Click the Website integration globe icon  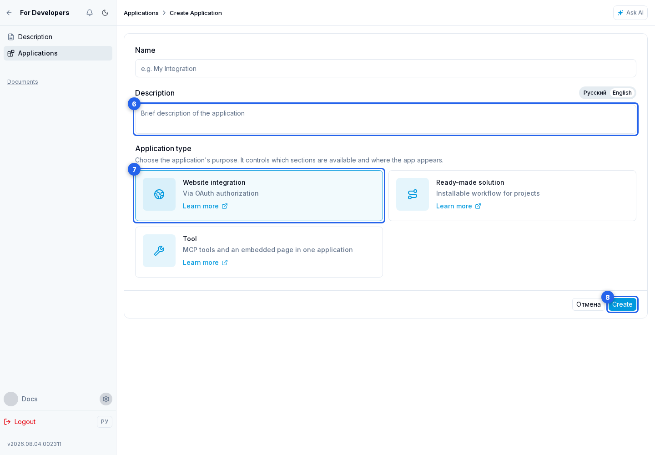159,194
